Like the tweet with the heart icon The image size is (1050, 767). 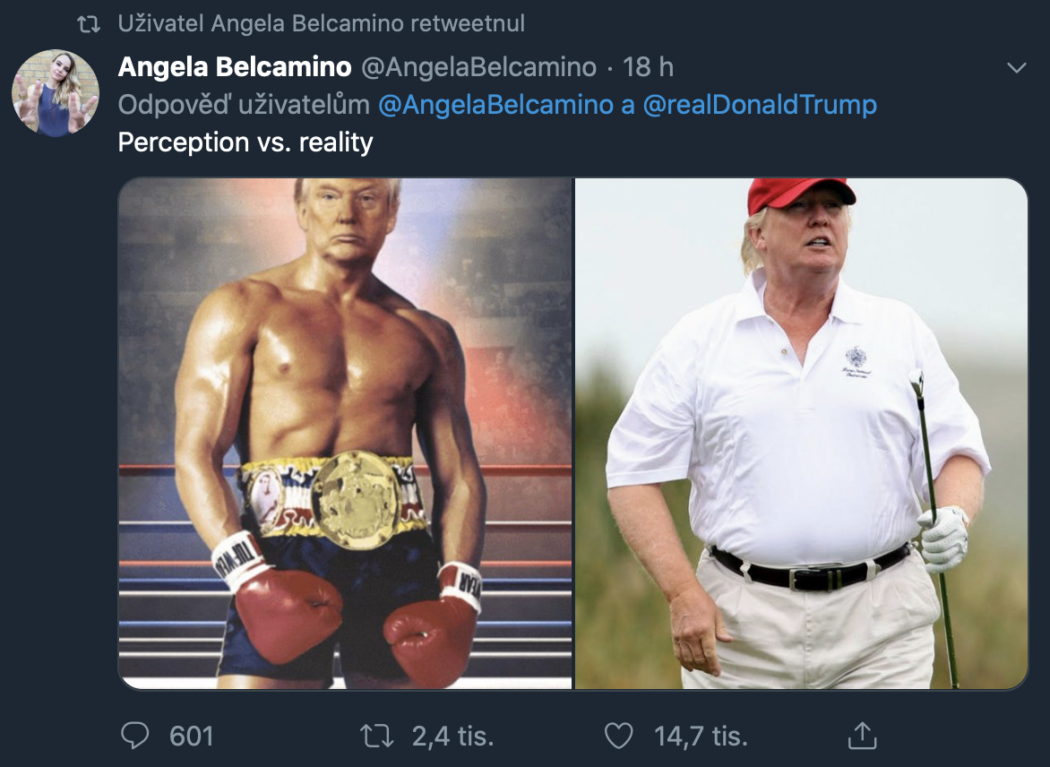coord(619,736)
